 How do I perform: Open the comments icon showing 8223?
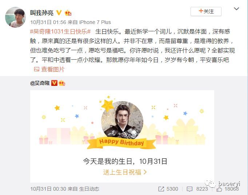189,189
